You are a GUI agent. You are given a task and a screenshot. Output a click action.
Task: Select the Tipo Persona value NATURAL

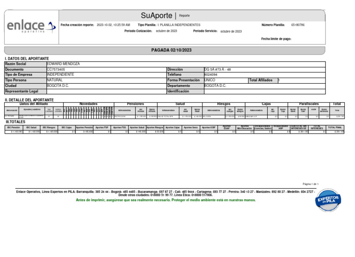pos(55,80)
